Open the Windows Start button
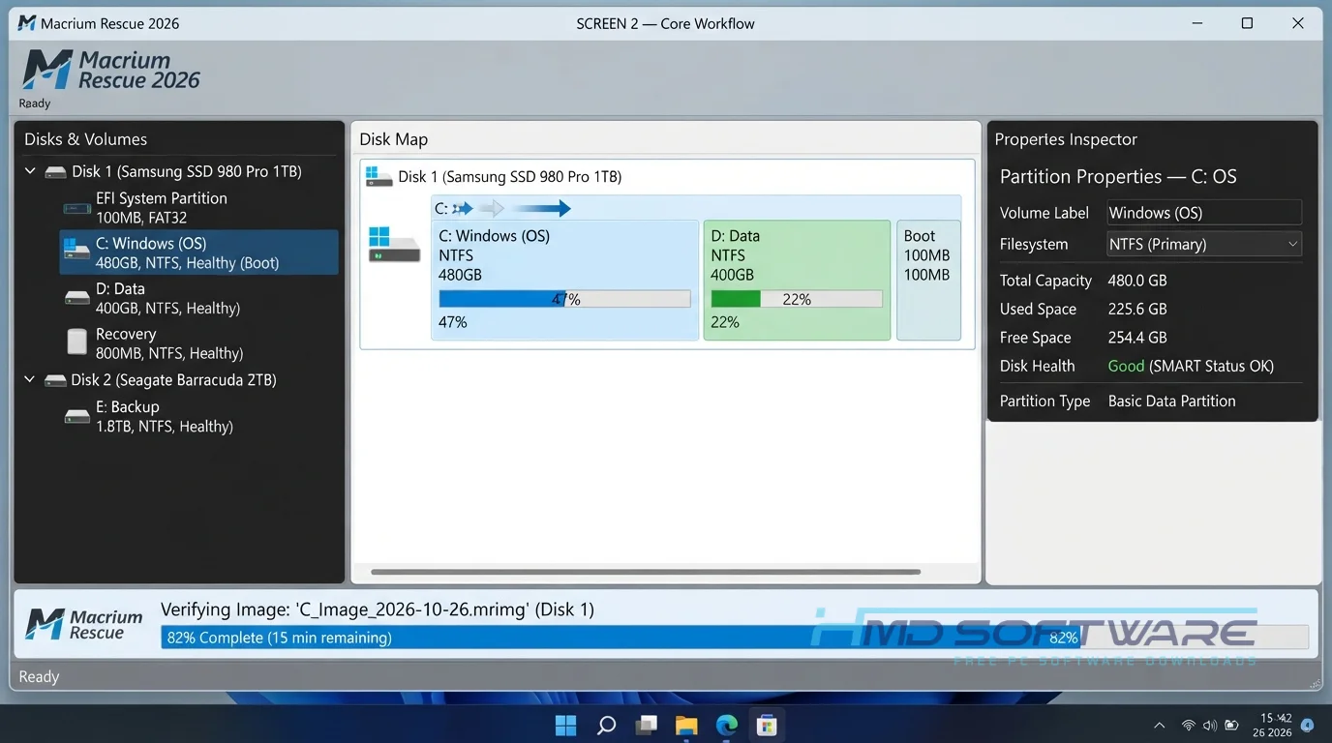The image size is (1332, 743). click(565, 725)
